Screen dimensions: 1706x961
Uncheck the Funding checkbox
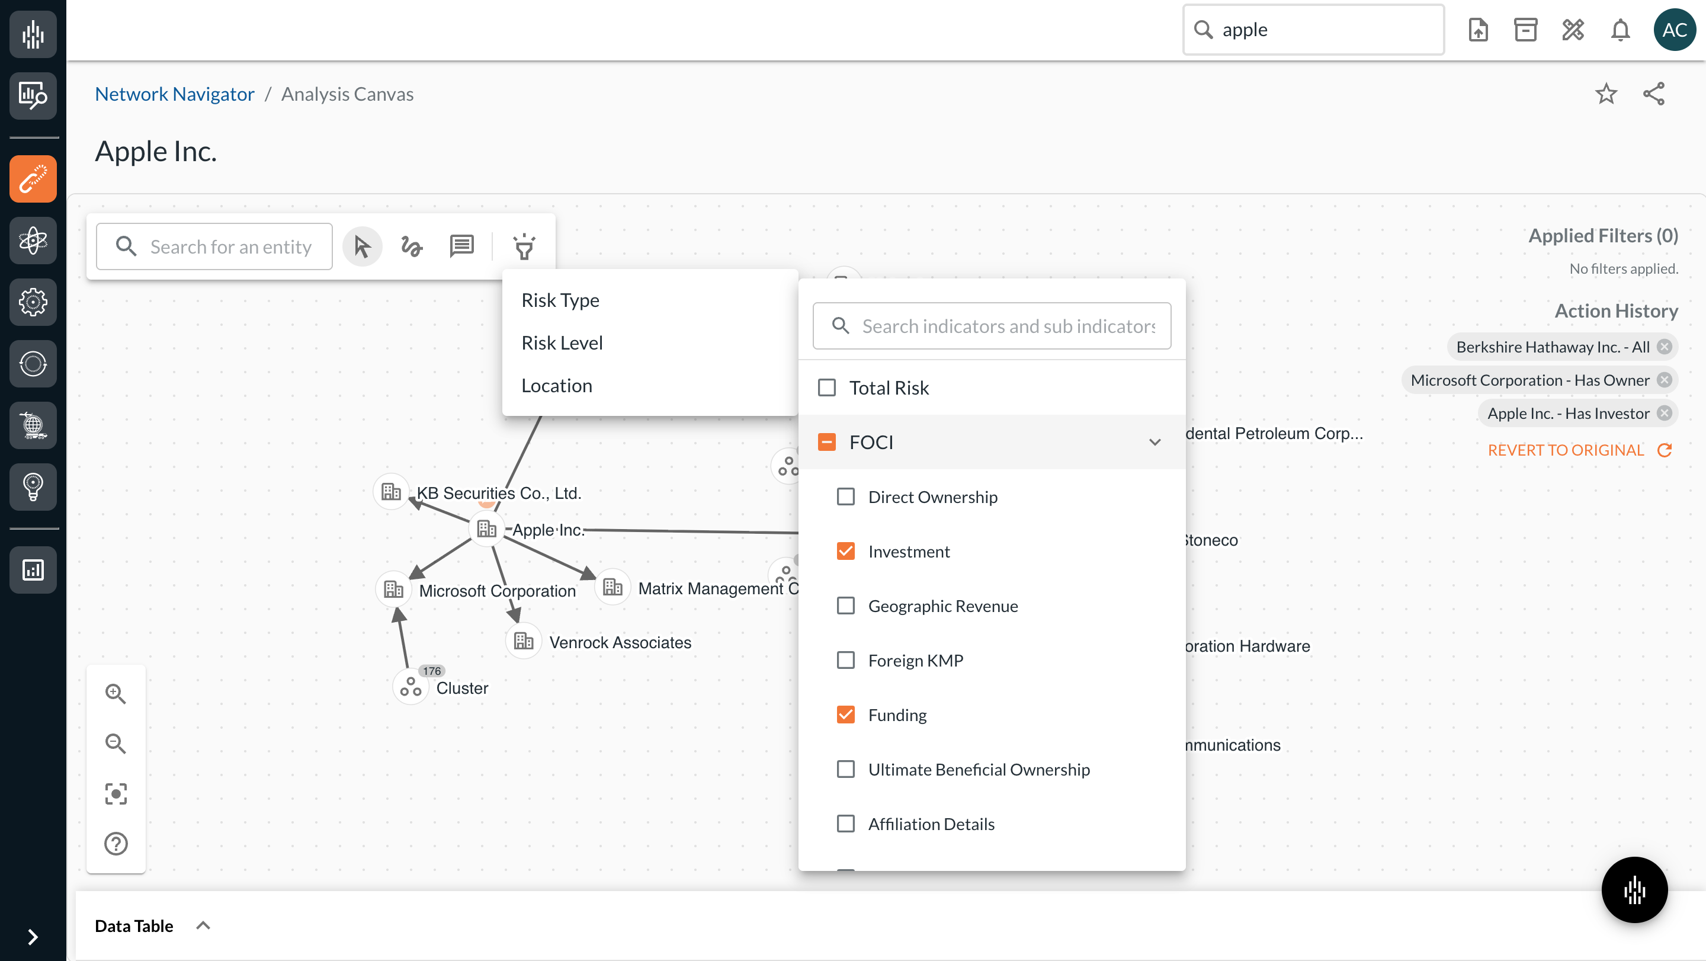click(846, 715)
